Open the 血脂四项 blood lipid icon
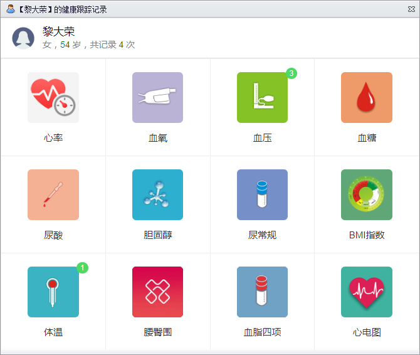This screenshot has height=355, width=420. point(262,292)
